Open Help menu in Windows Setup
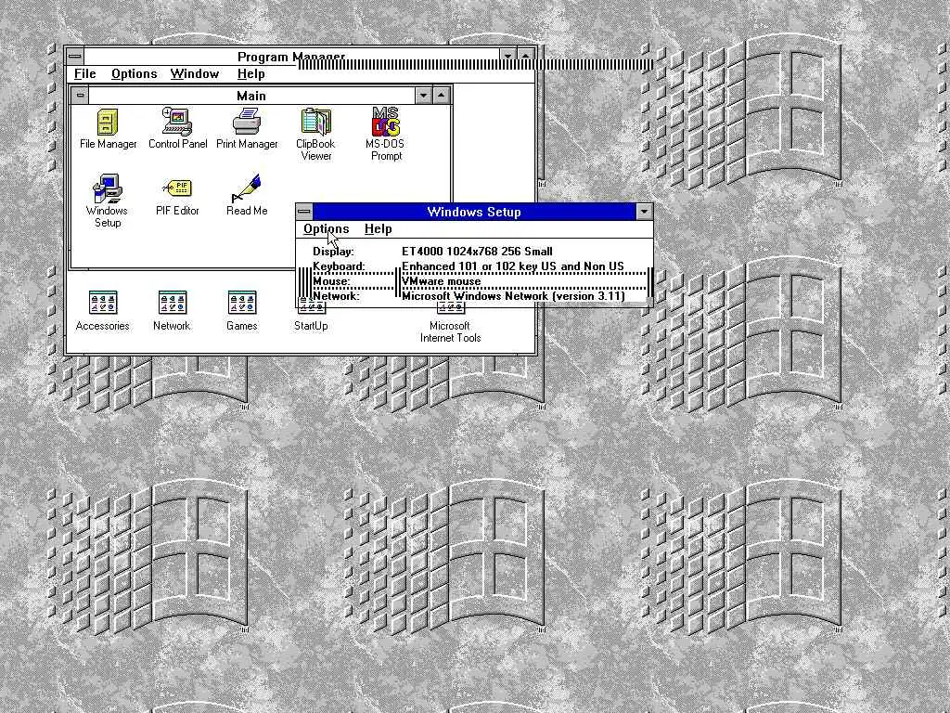This screenshot has width=950, height=713. (x=379, y=229)
